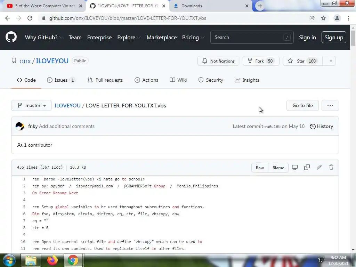Open the Security tab
The image size is (356, 267).
click(211, 80)
